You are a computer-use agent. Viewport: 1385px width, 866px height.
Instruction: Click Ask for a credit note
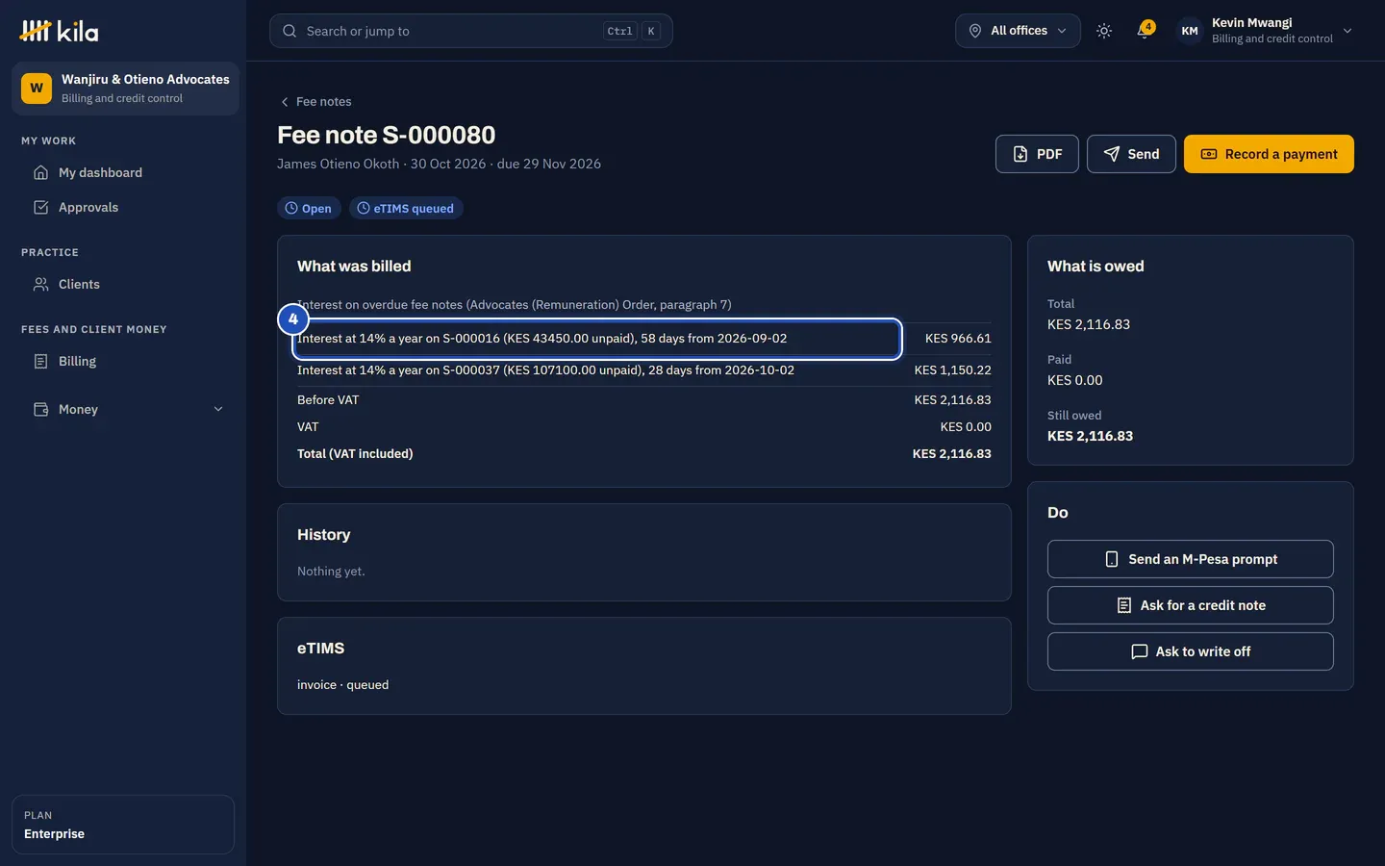(1191, 605)
